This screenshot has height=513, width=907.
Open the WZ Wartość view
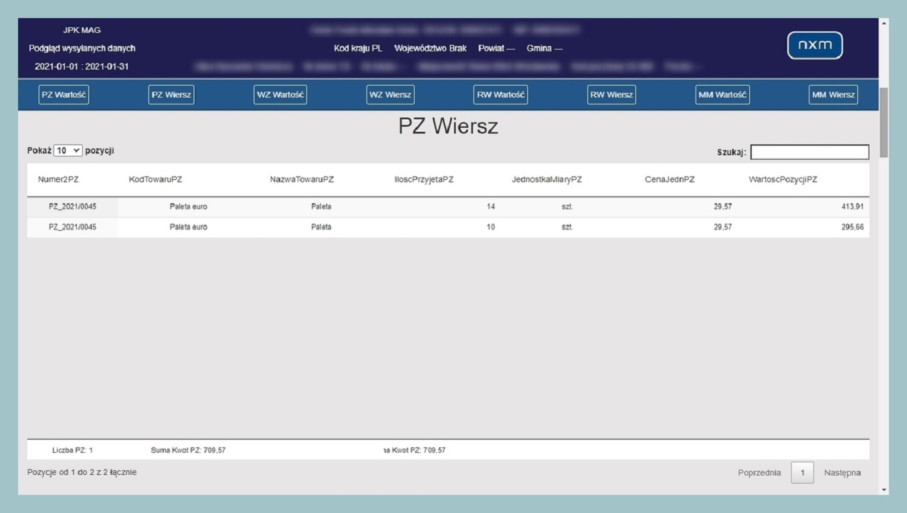tap(280, 95)
